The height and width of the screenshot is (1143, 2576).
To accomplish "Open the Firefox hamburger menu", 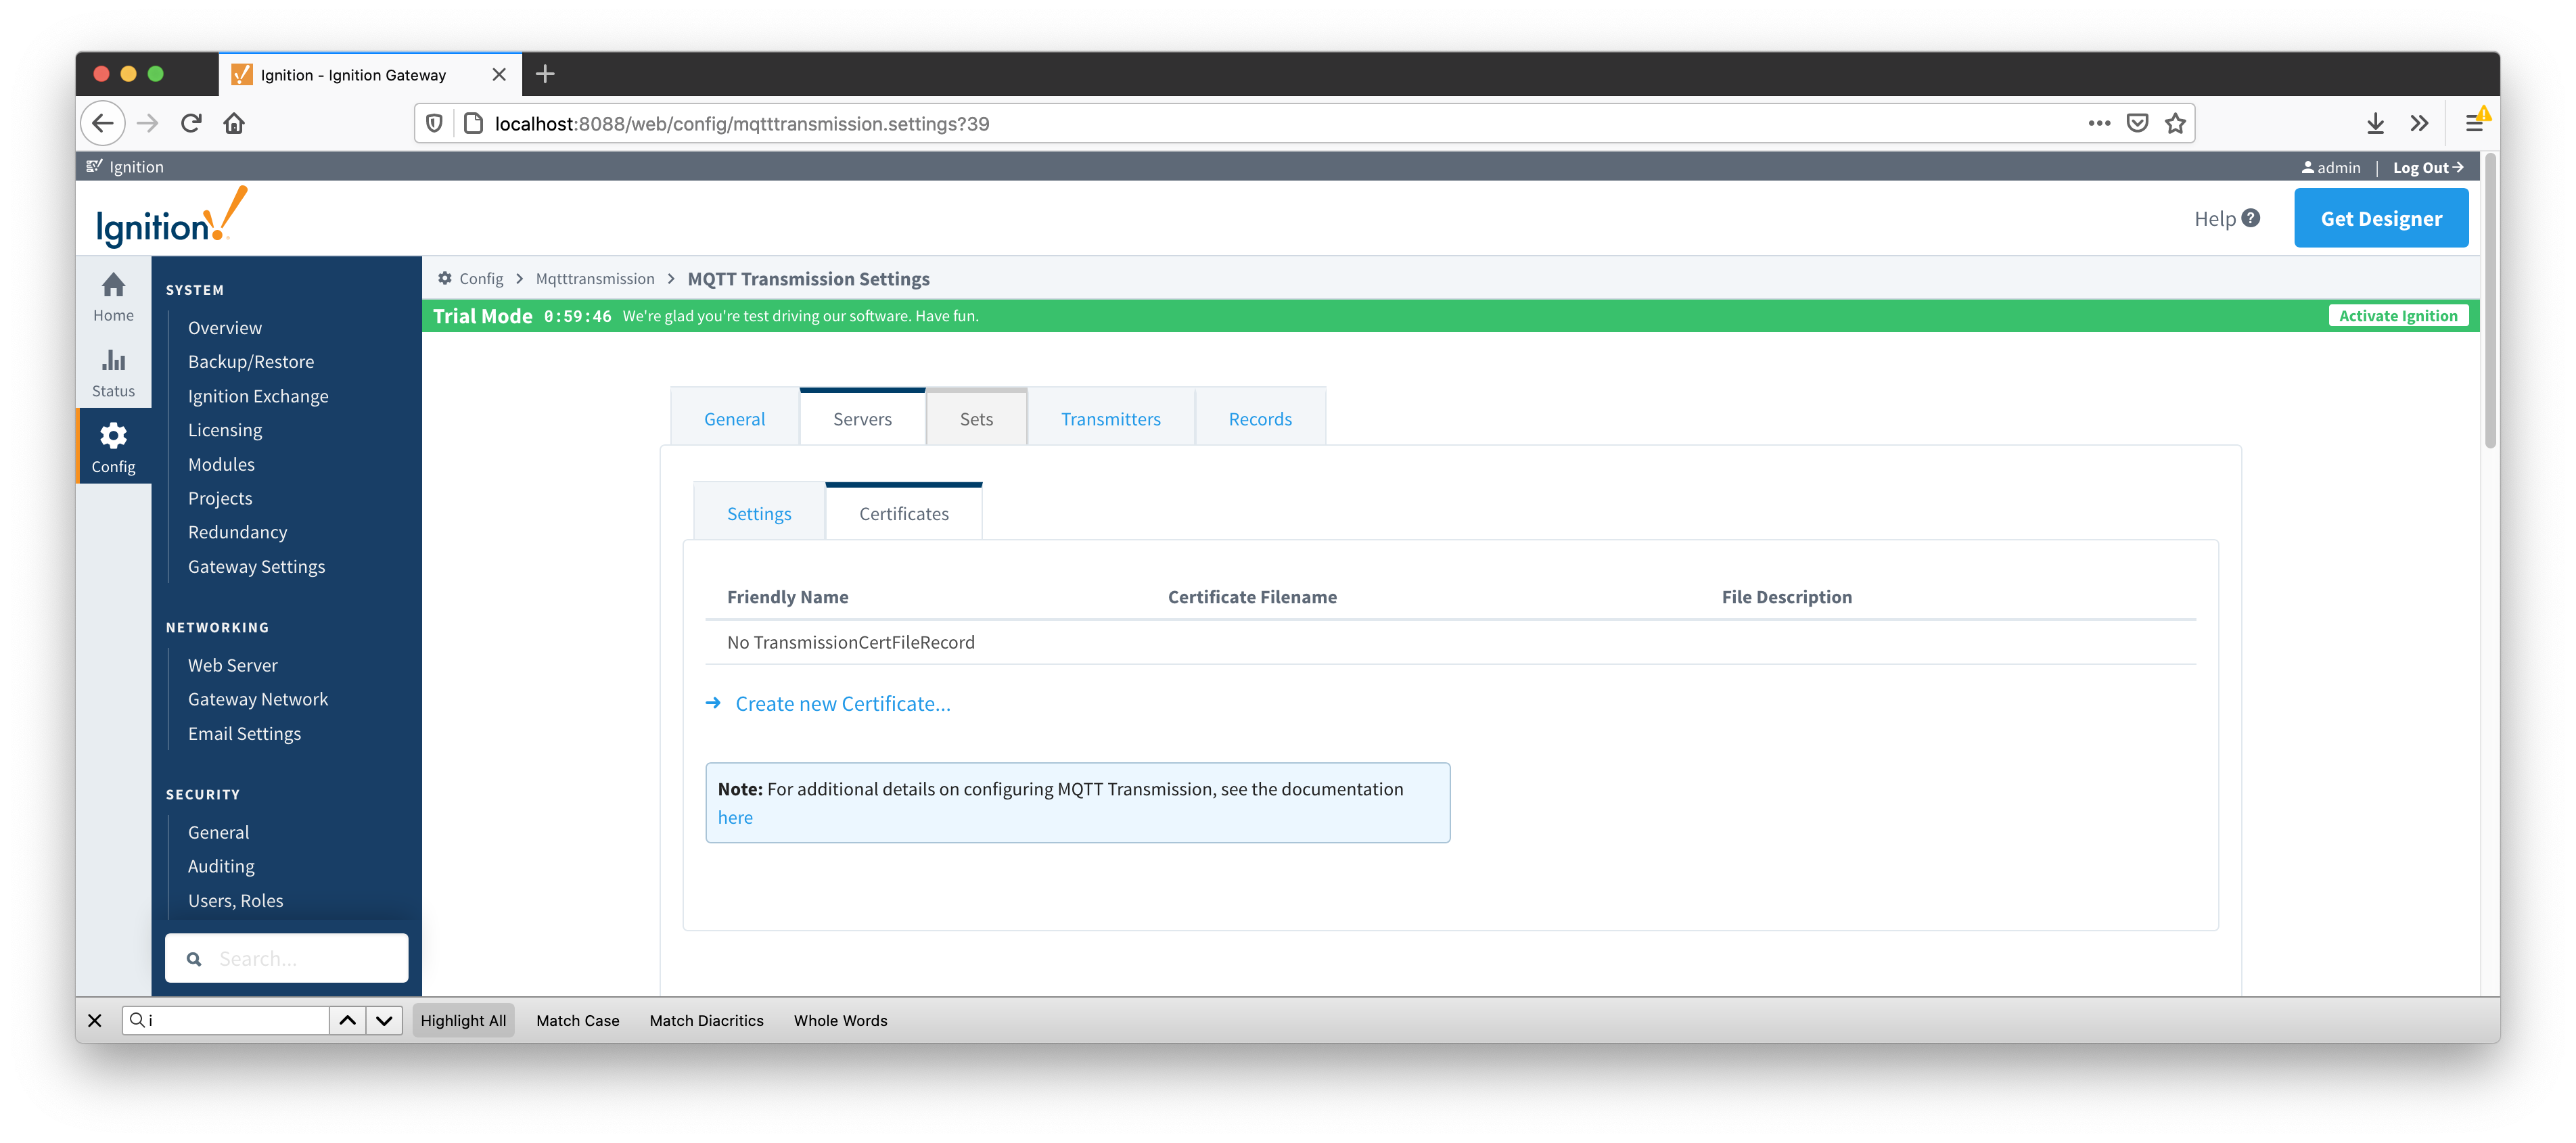I will coord(2474,123).
